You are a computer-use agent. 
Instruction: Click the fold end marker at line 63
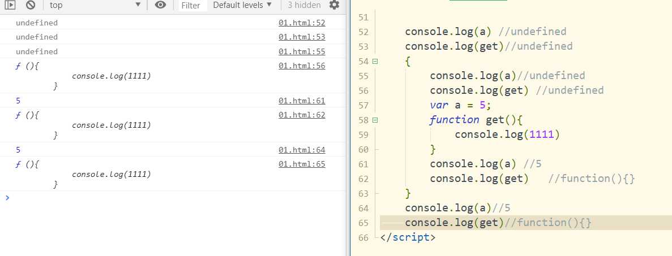click(376, 193)
